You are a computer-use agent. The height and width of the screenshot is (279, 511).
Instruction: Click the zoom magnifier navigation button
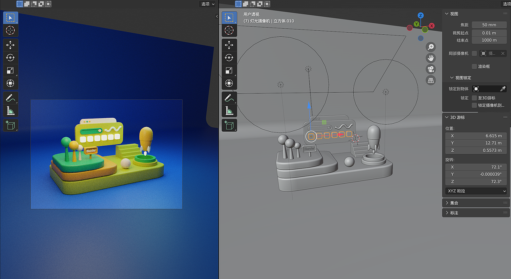pos(431,47)
